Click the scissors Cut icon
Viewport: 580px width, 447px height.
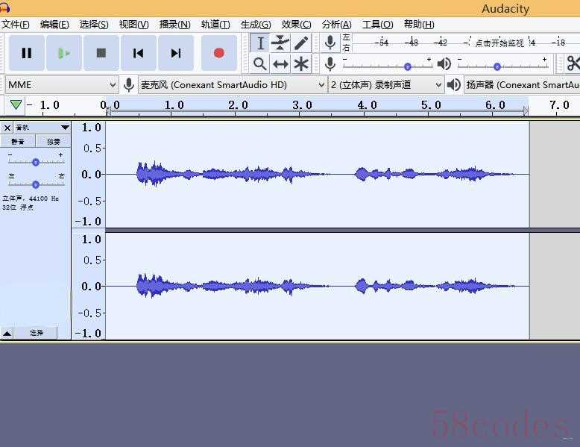click(573, 64)
